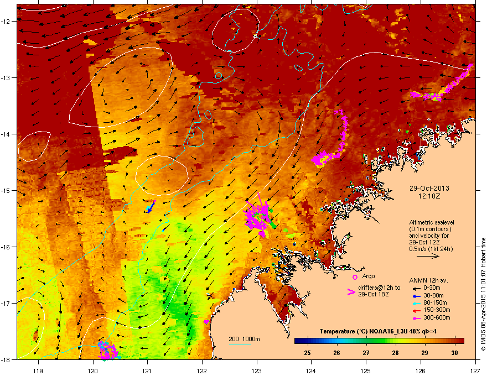The width and height of the screenshot is (487, 376).
Task: Click the 'Argo' legend label
Action: (x=369, y=276)
